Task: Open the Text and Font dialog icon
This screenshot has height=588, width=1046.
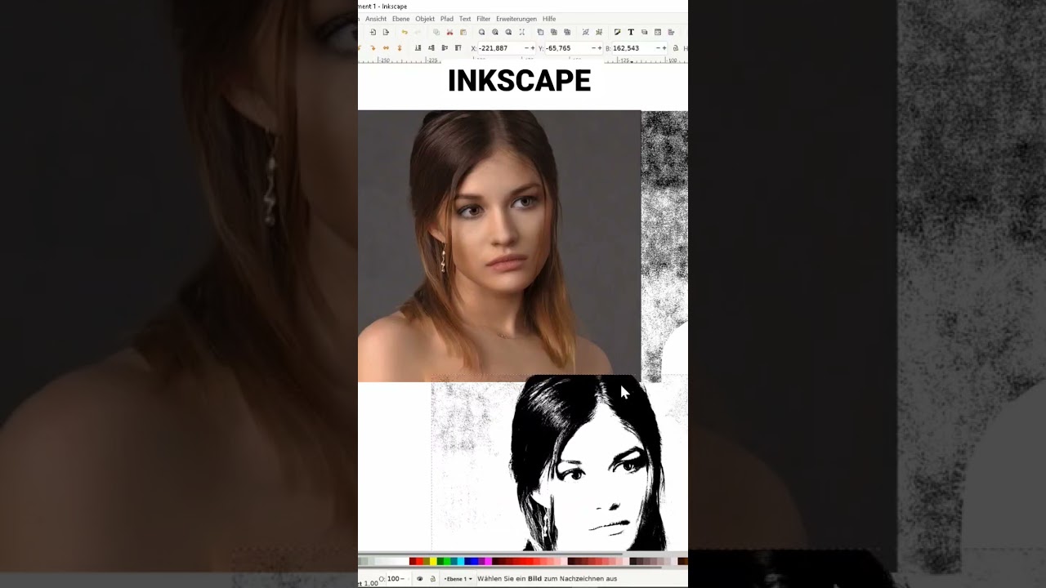Action: pyautogui.click(x=631, y=33)
